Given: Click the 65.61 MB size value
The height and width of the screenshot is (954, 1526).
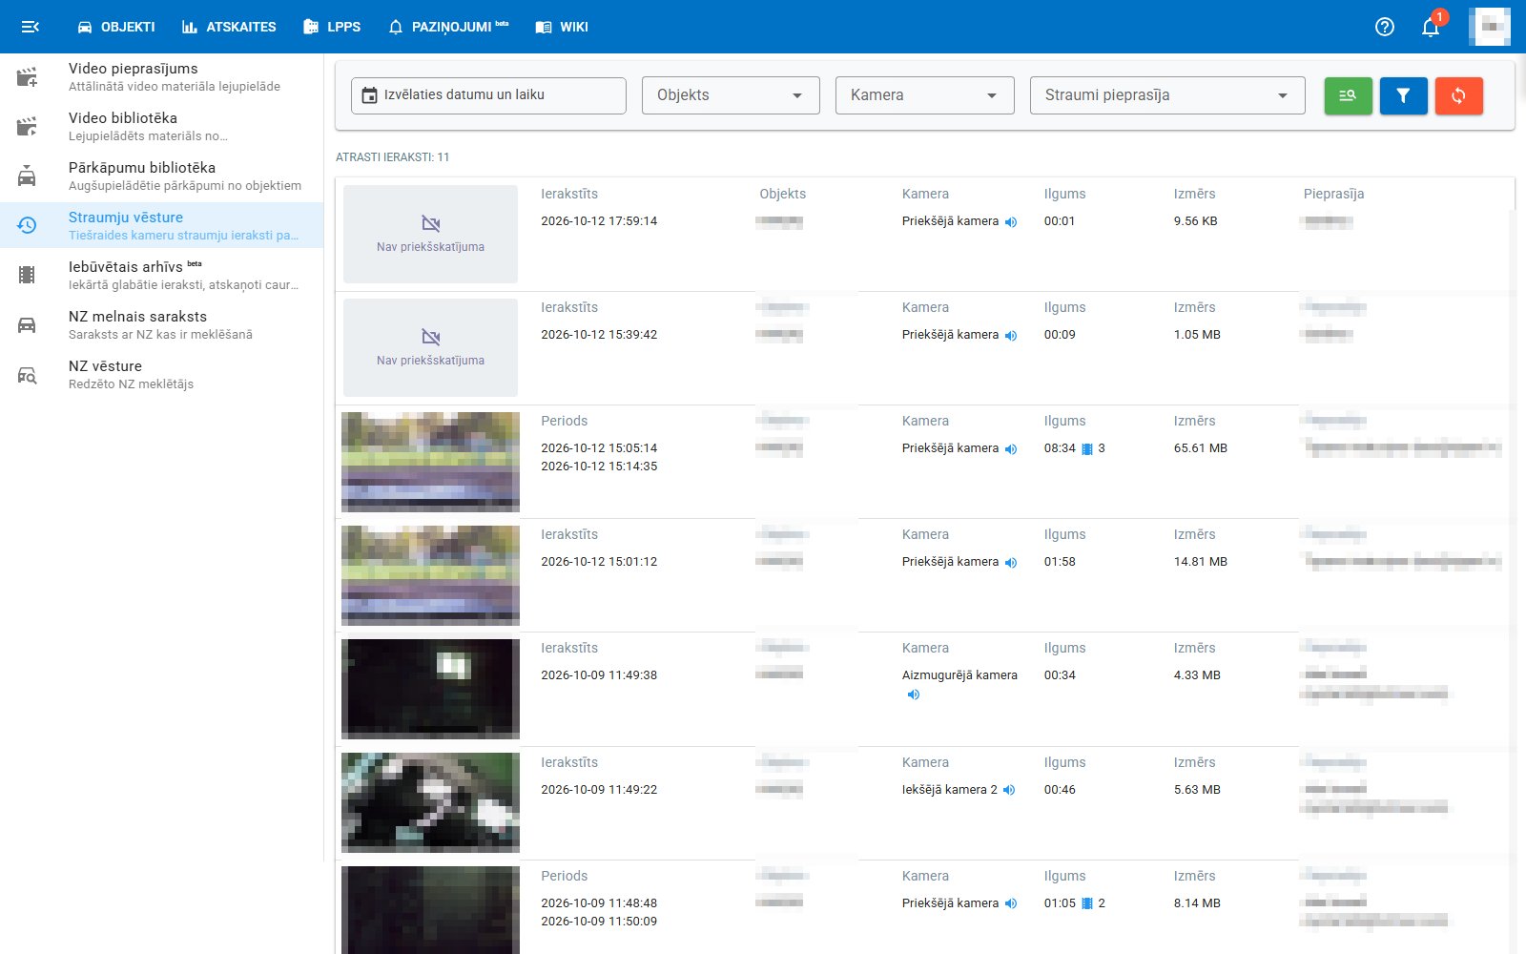Looking at the screenshot, I should (x=1200, y=448).
